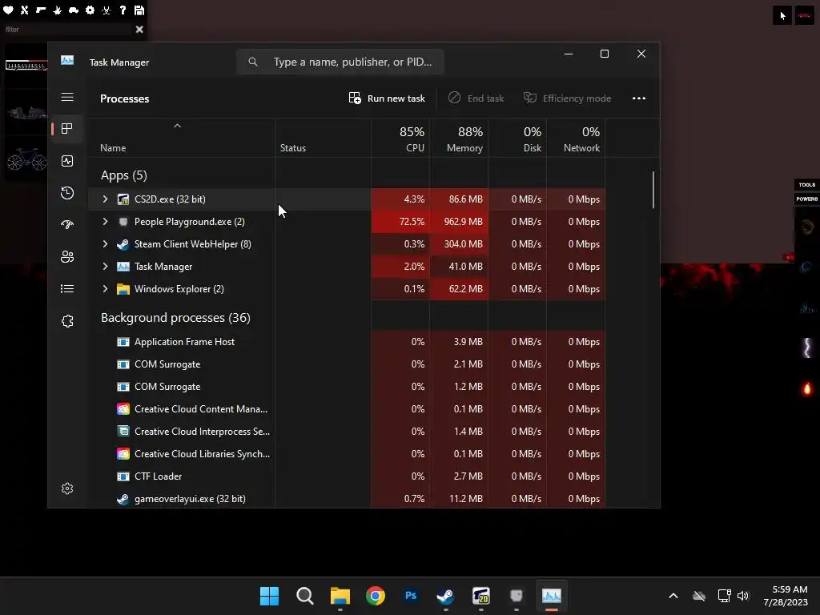Show hidden system tray icons
This screenshot has height=615, width=820.
pyautogui.click(x=673, y=596)
